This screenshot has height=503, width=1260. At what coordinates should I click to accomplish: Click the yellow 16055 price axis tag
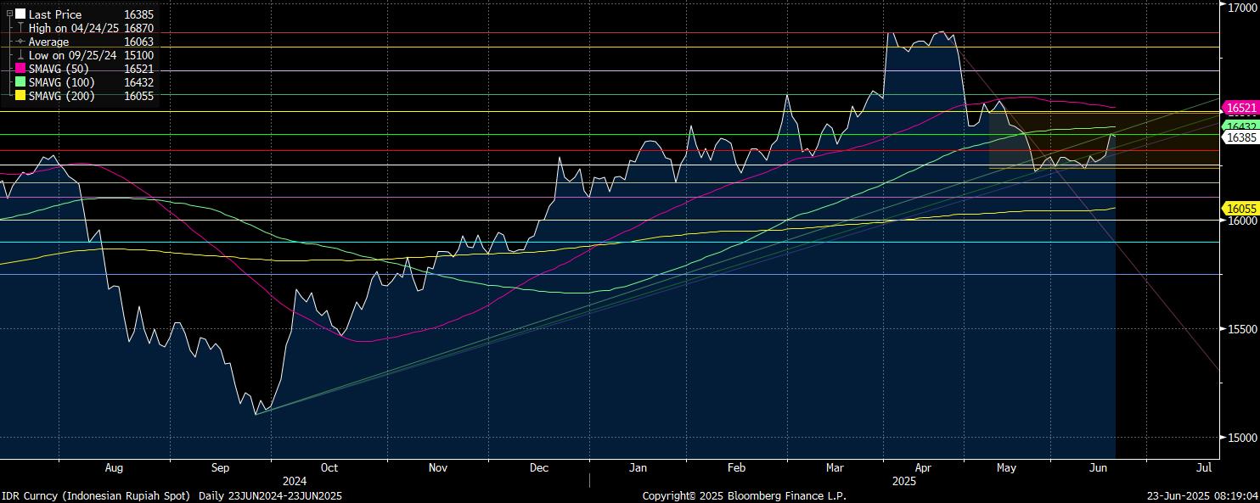[x=1240, y=208]
